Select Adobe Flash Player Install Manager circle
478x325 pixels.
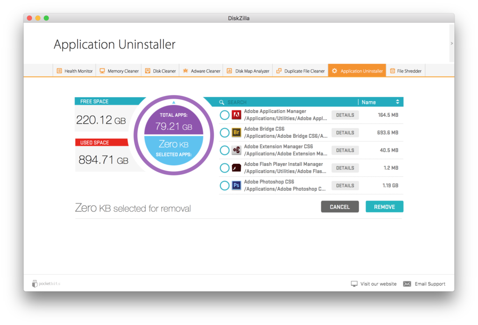(225, 168)
